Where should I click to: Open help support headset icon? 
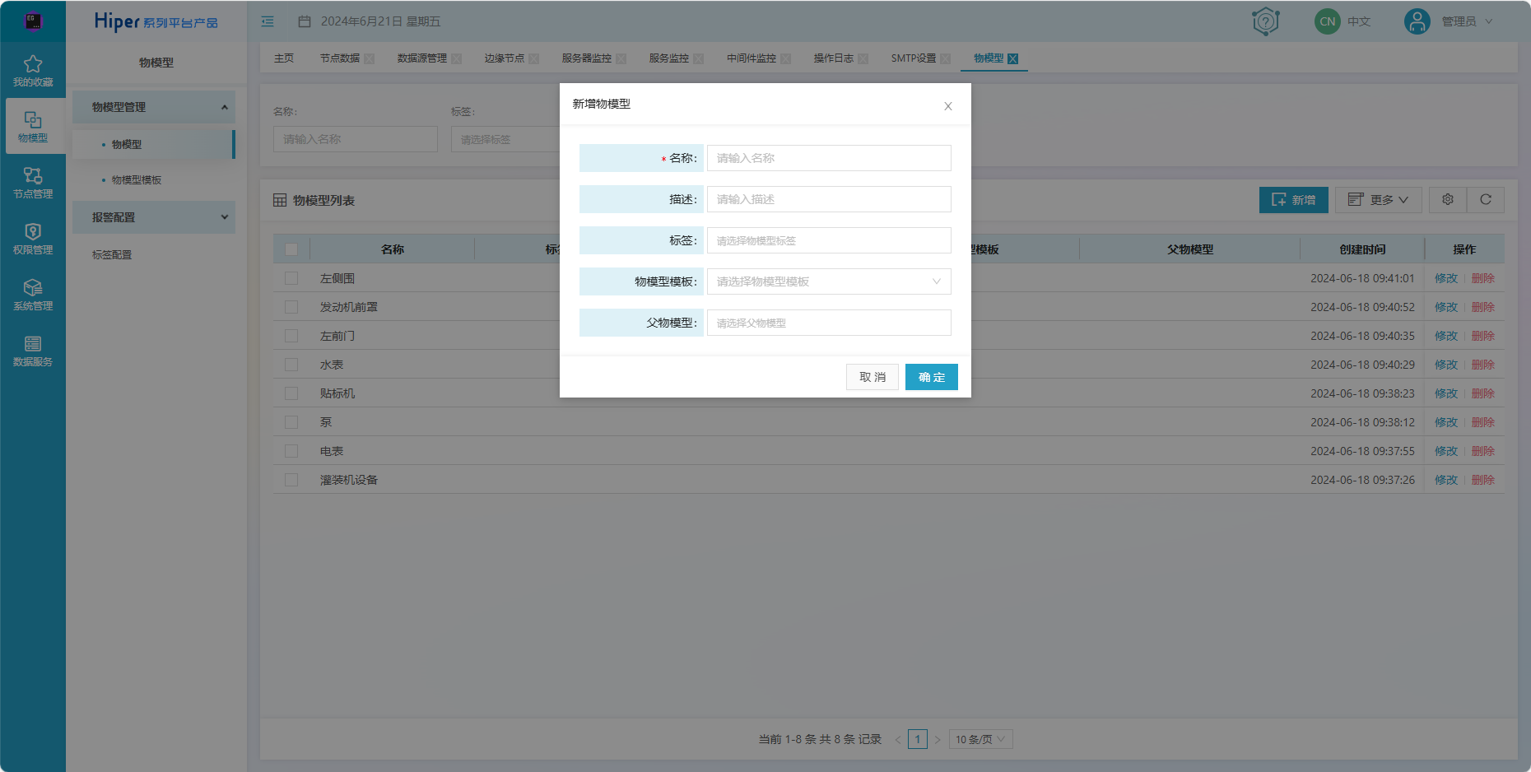tap(1265, 21)
